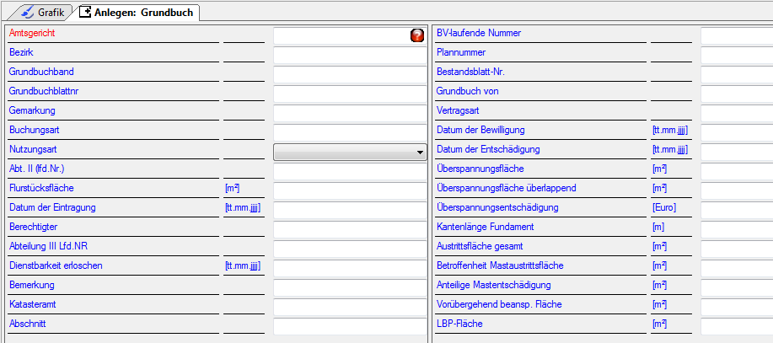Click the Plannummer label
Viewport: 773px width, 343px height.
coord(461,52)
